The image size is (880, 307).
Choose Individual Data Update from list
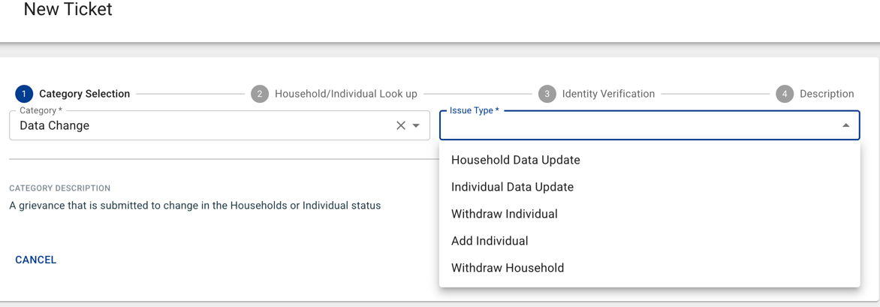coord(512,187)
